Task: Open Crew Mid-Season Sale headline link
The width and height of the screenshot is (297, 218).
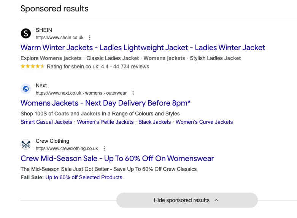Action: tap(117, 159)
